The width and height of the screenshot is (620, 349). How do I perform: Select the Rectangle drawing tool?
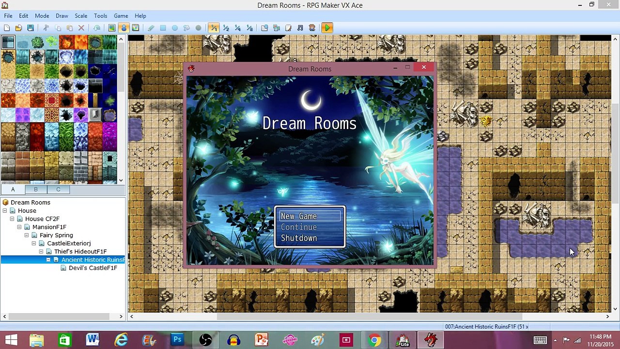[x=163, y=28]
